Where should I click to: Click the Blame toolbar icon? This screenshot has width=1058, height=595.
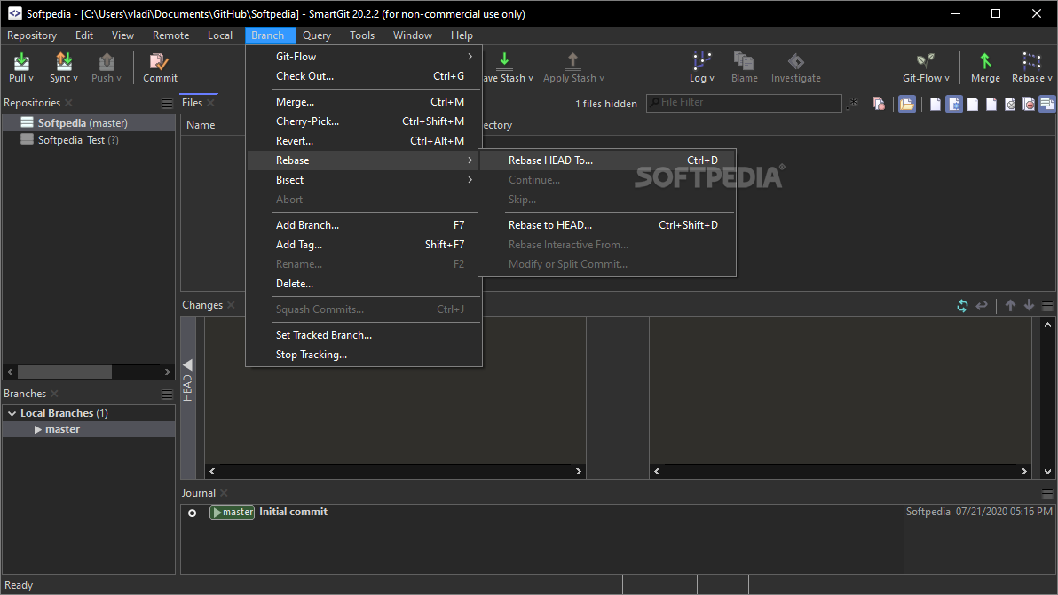coord(744,61)
